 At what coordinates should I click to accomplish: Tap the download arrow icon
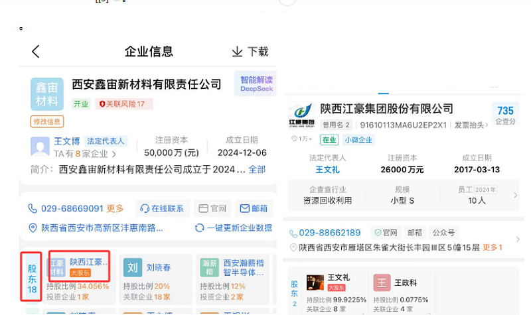237,52
